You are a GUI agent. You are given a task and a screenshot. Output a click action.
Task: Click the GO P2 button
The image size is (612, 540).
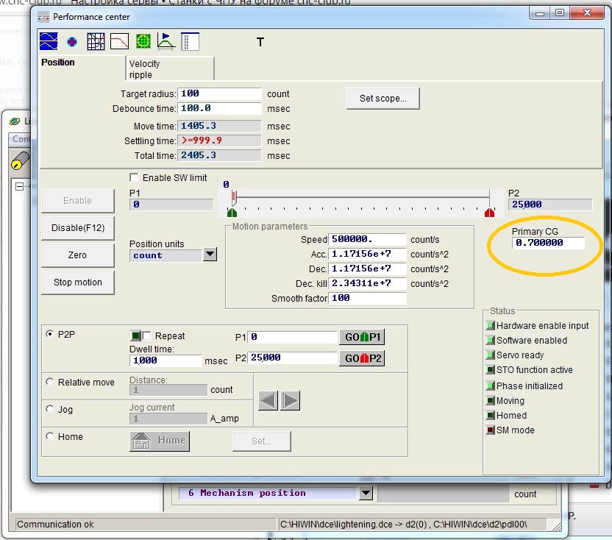362,358
